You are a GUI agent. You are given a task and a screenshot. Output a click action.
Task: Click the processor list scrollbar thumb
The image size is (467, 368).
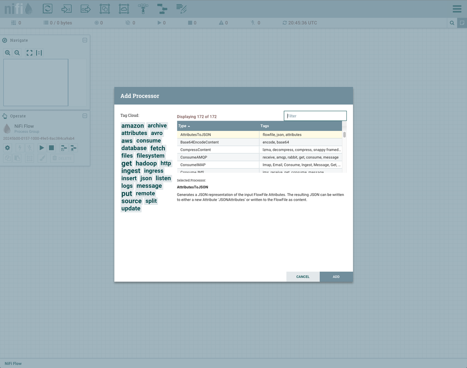(345, 135)
